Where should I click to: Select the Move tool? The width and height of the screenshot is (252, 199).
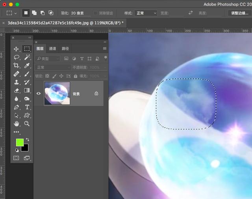(16, 49)
